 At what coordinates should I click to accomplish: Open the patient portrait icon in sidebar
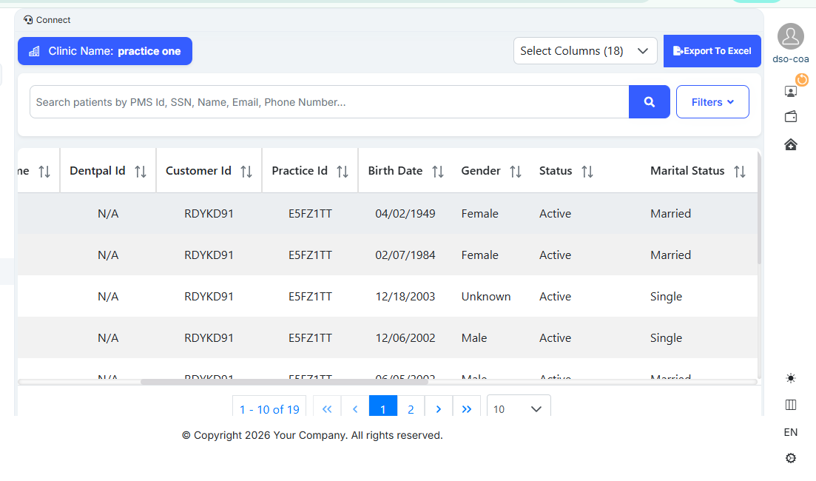coord(790,92)
